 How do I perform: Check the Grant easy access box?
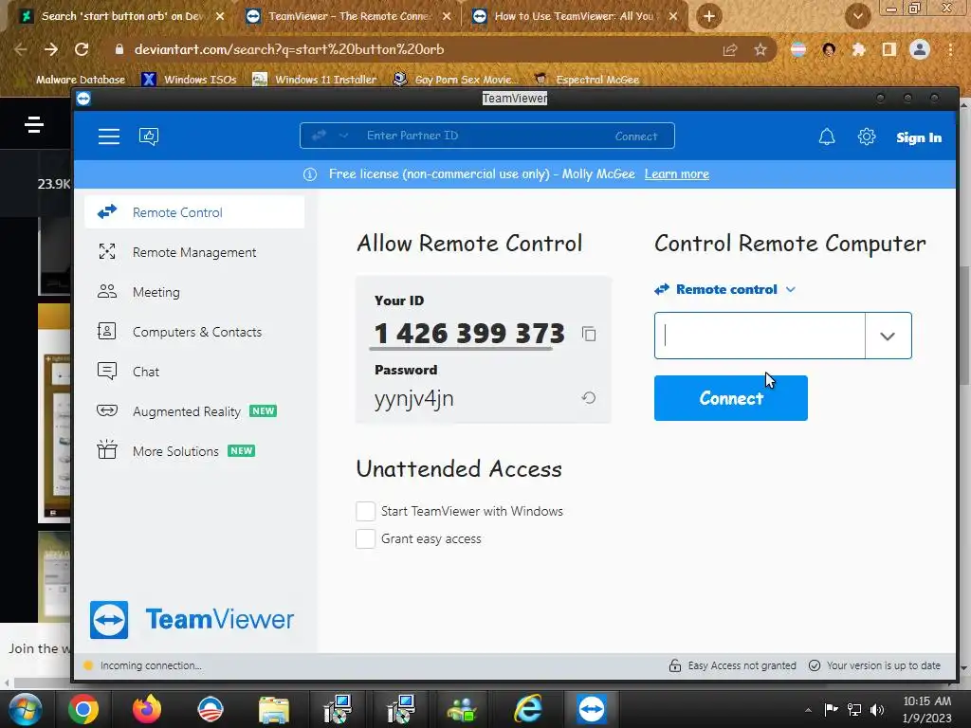pyautogui.click(x=365, y=538)
